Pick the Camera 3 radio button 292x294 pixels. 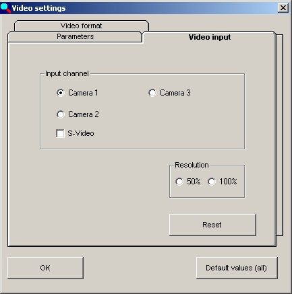coord(152,93)
